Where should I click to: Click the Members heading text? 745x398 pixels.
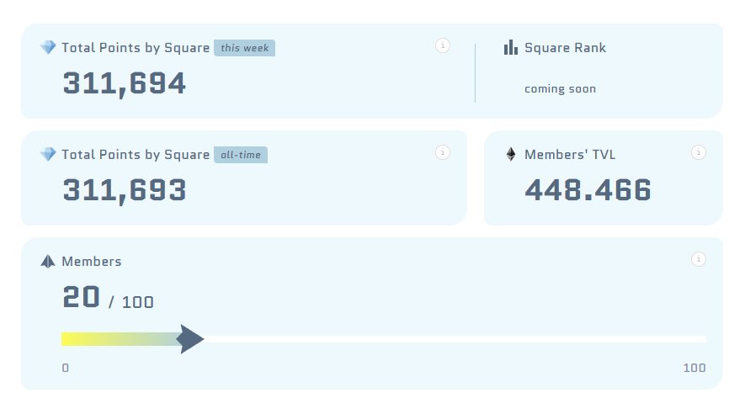pos(92,262)
